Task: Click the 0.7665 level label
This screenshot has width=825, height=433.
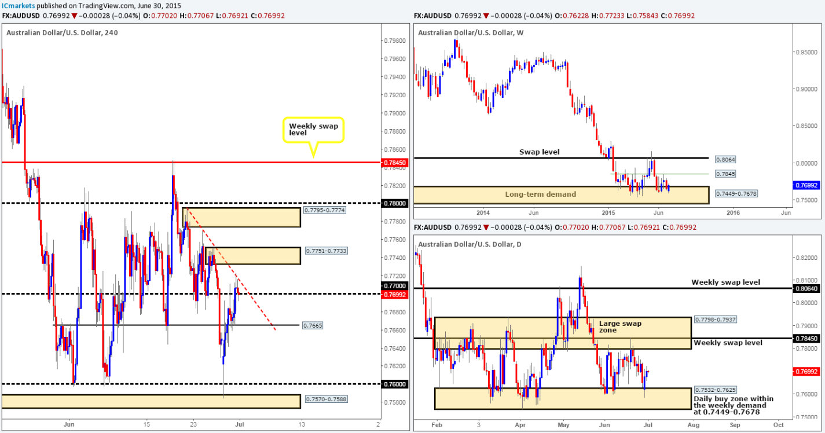Action: tap(314, 326)
